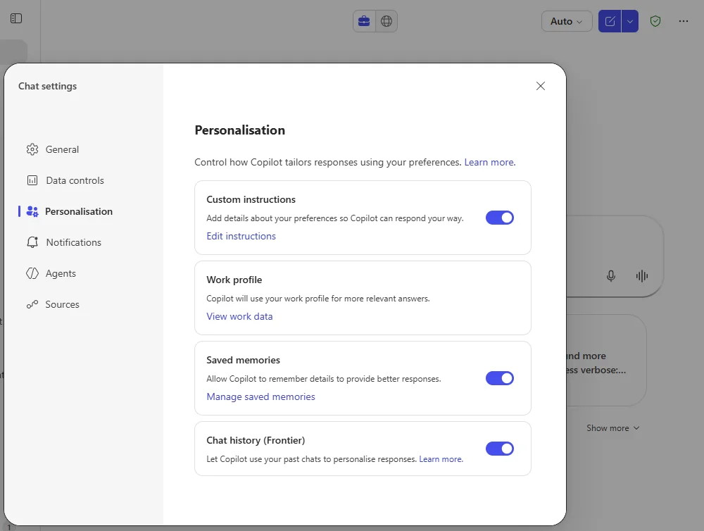The image size is (704, 531).
Task: Turn off the Saved memories toggle
Action: point(500,378)
